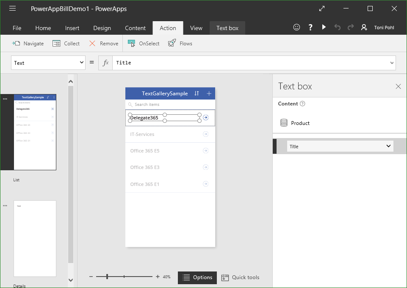Open the Title field dropdown

click(340, 146)
